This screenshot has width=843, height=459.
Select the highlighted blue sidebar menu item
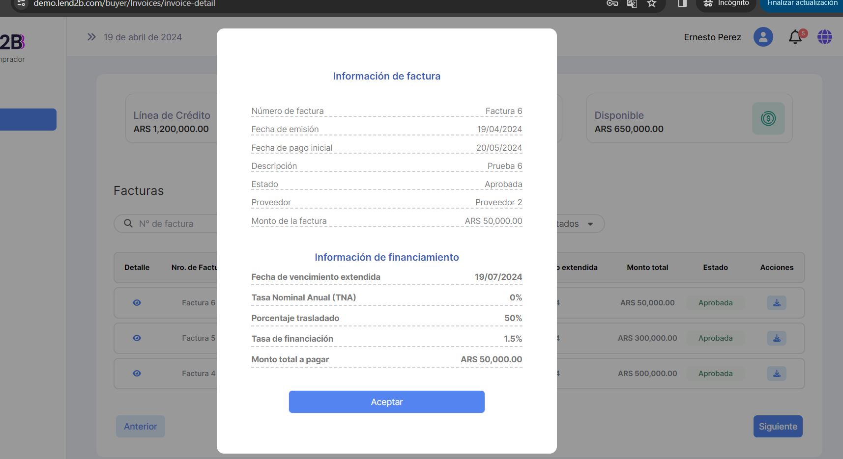(28, 119)
